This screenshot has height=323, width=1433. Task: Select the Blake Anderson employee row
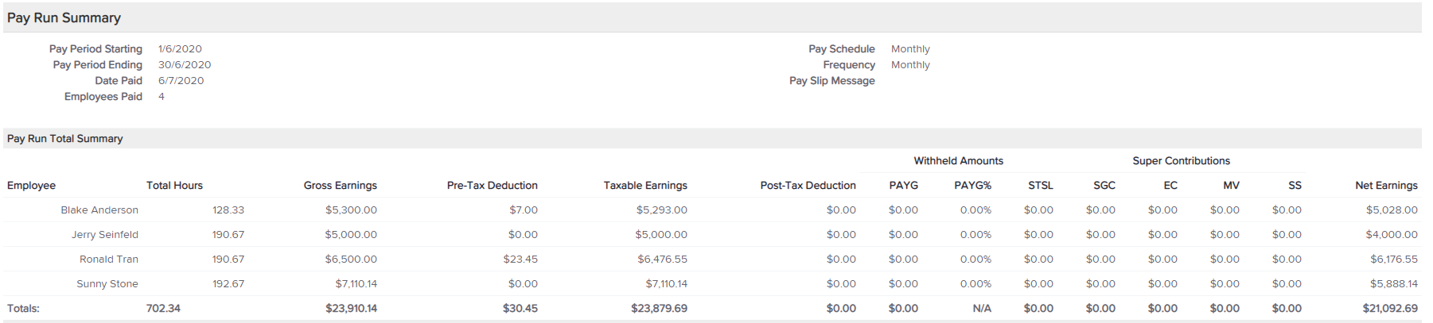click(x=712, y=210)
